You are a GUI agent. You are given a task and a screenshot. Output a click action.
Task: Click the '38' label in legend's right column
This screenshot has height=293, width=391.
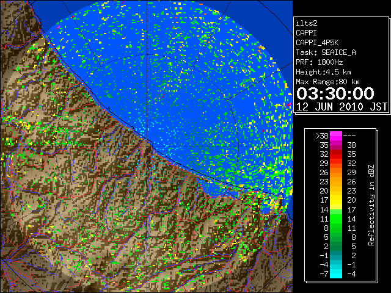pos(352,145)
